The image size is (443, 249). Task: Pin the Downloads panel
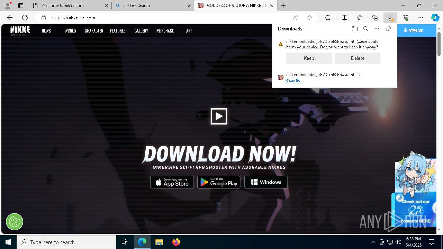click(x=388, y=29)
